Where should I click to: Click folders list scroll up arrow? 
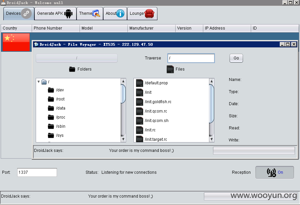tap(123, 81)
